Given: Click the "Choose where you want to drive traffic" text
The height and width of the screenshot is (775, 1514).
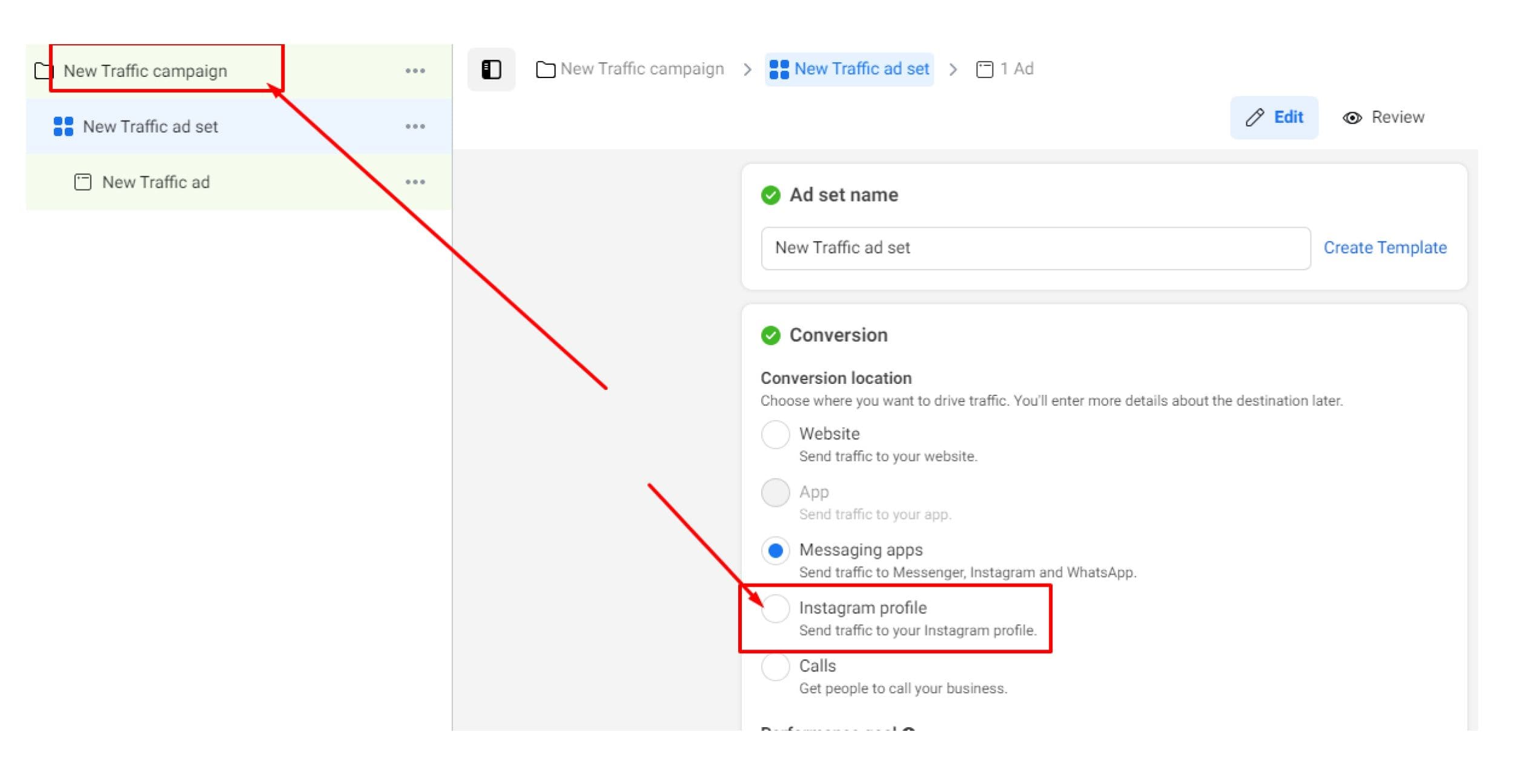Looking at the screenshot, I should click(x=1051, y=401).
